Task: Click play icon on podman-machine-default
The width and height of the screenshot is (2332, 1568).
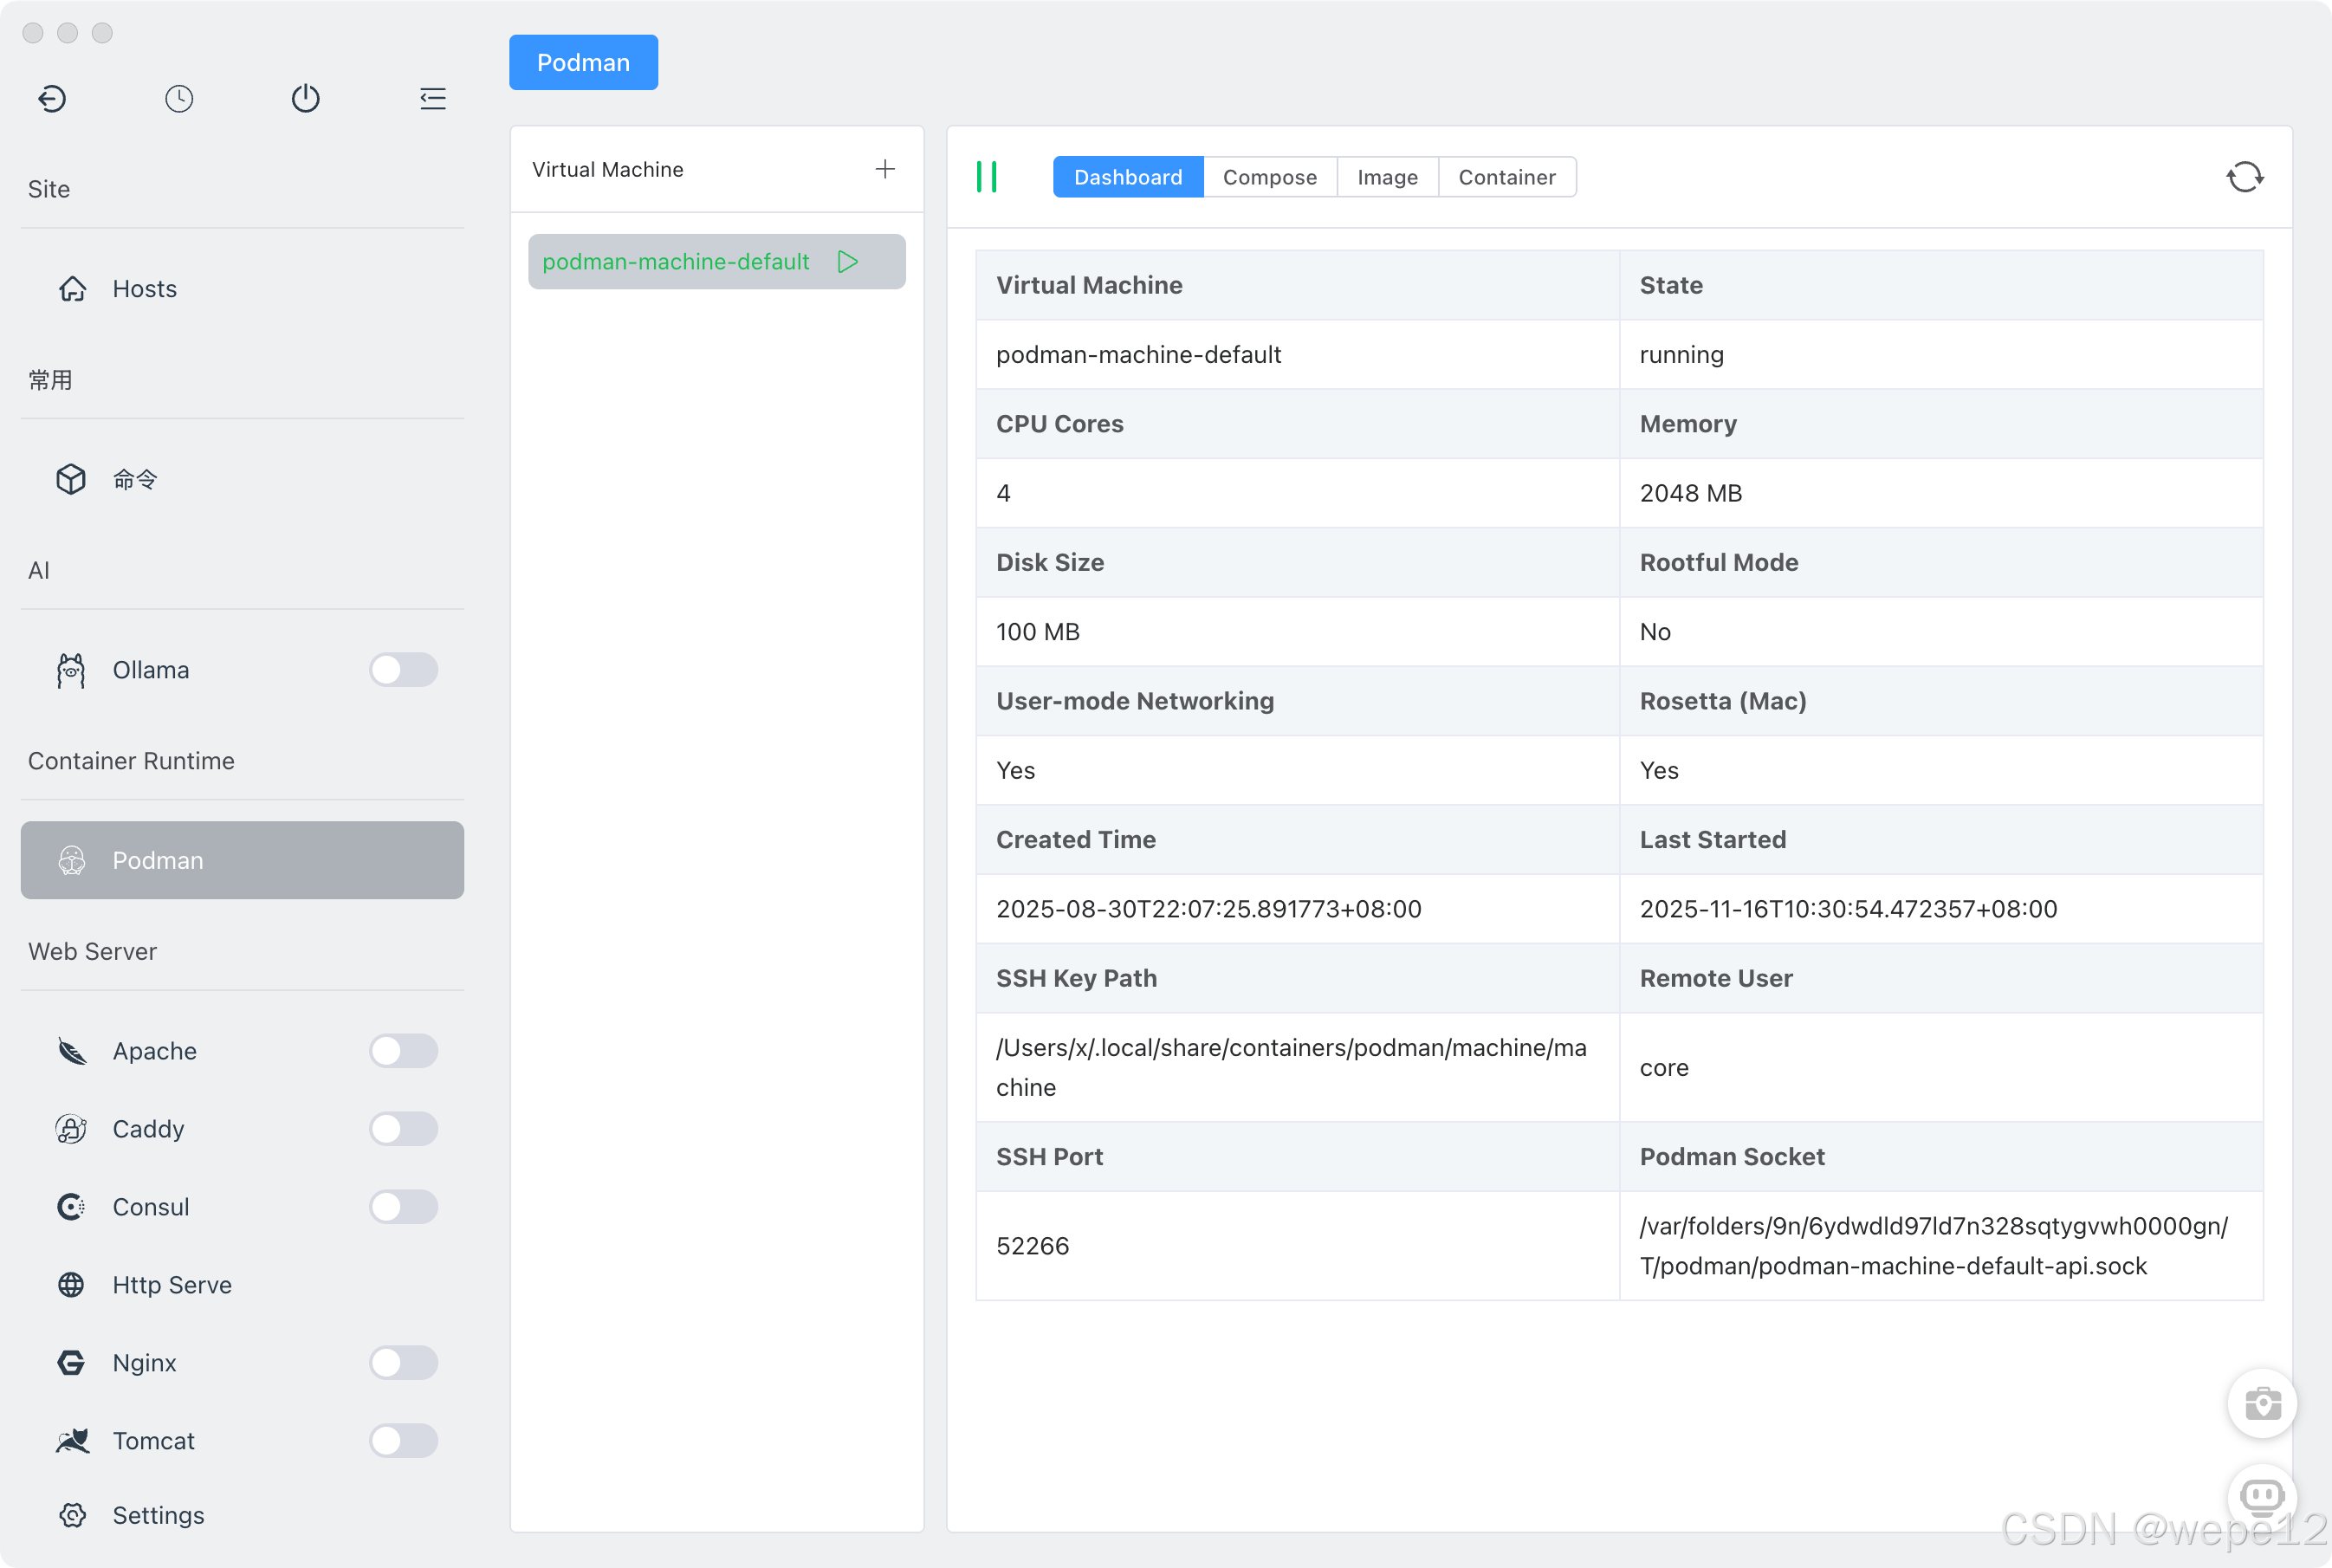Action: click(x=848, y=262)
